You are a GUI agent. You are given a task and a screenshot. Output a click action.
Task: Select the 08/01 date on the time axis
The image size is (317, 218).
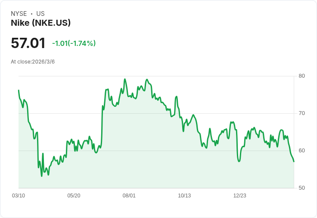pos(129,196)
